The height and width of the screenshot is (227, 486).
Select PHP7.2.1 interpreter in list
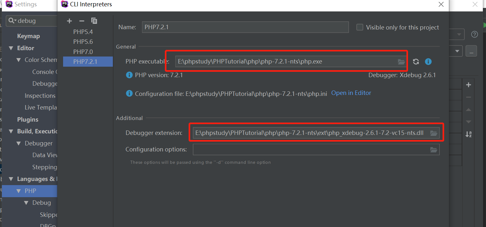click(x=88, y=62)
